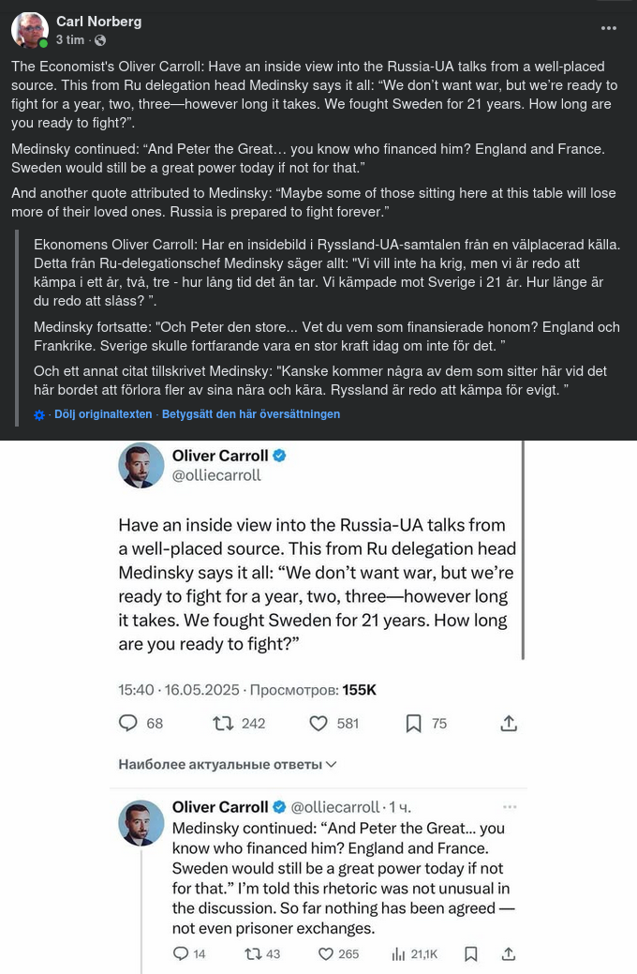This screenshot has width=637, height=974.
Task: Bookmark the main tweet showing 75
Action: tap(413, 723)
